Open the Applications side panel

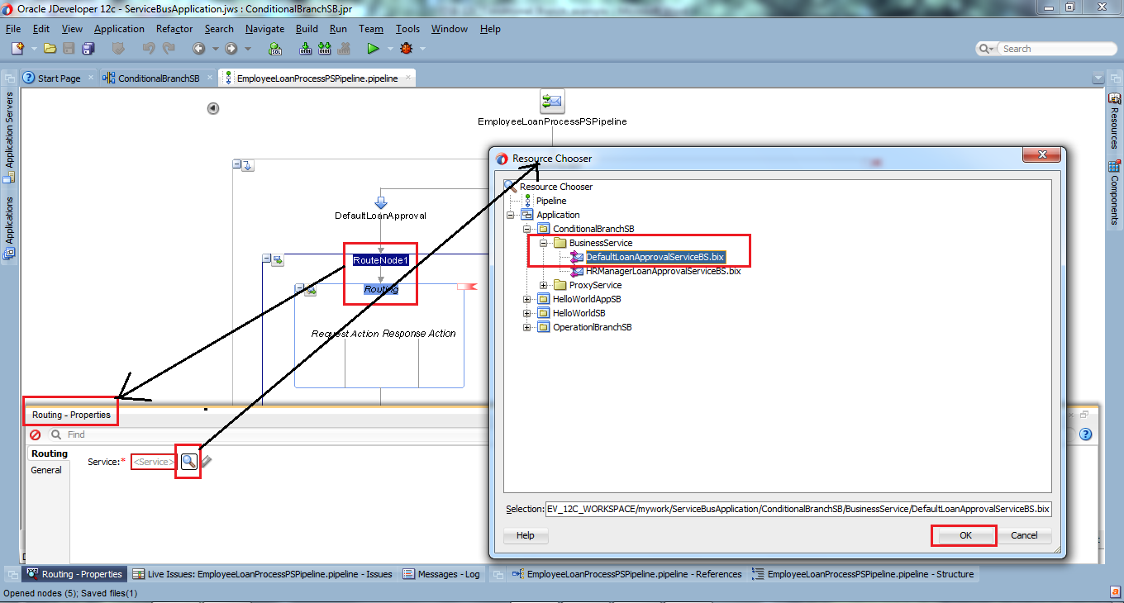click(10, 227)
